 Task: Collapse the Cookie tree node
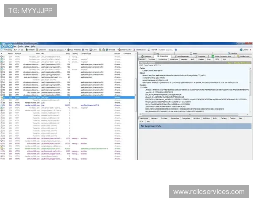click(x=140, y=87)
